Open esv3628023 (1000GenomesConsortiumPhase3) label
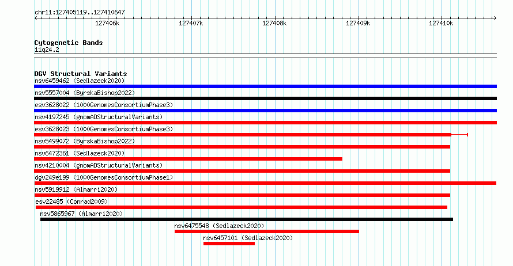This screenshot has width=513, height=266. point(104,129)
